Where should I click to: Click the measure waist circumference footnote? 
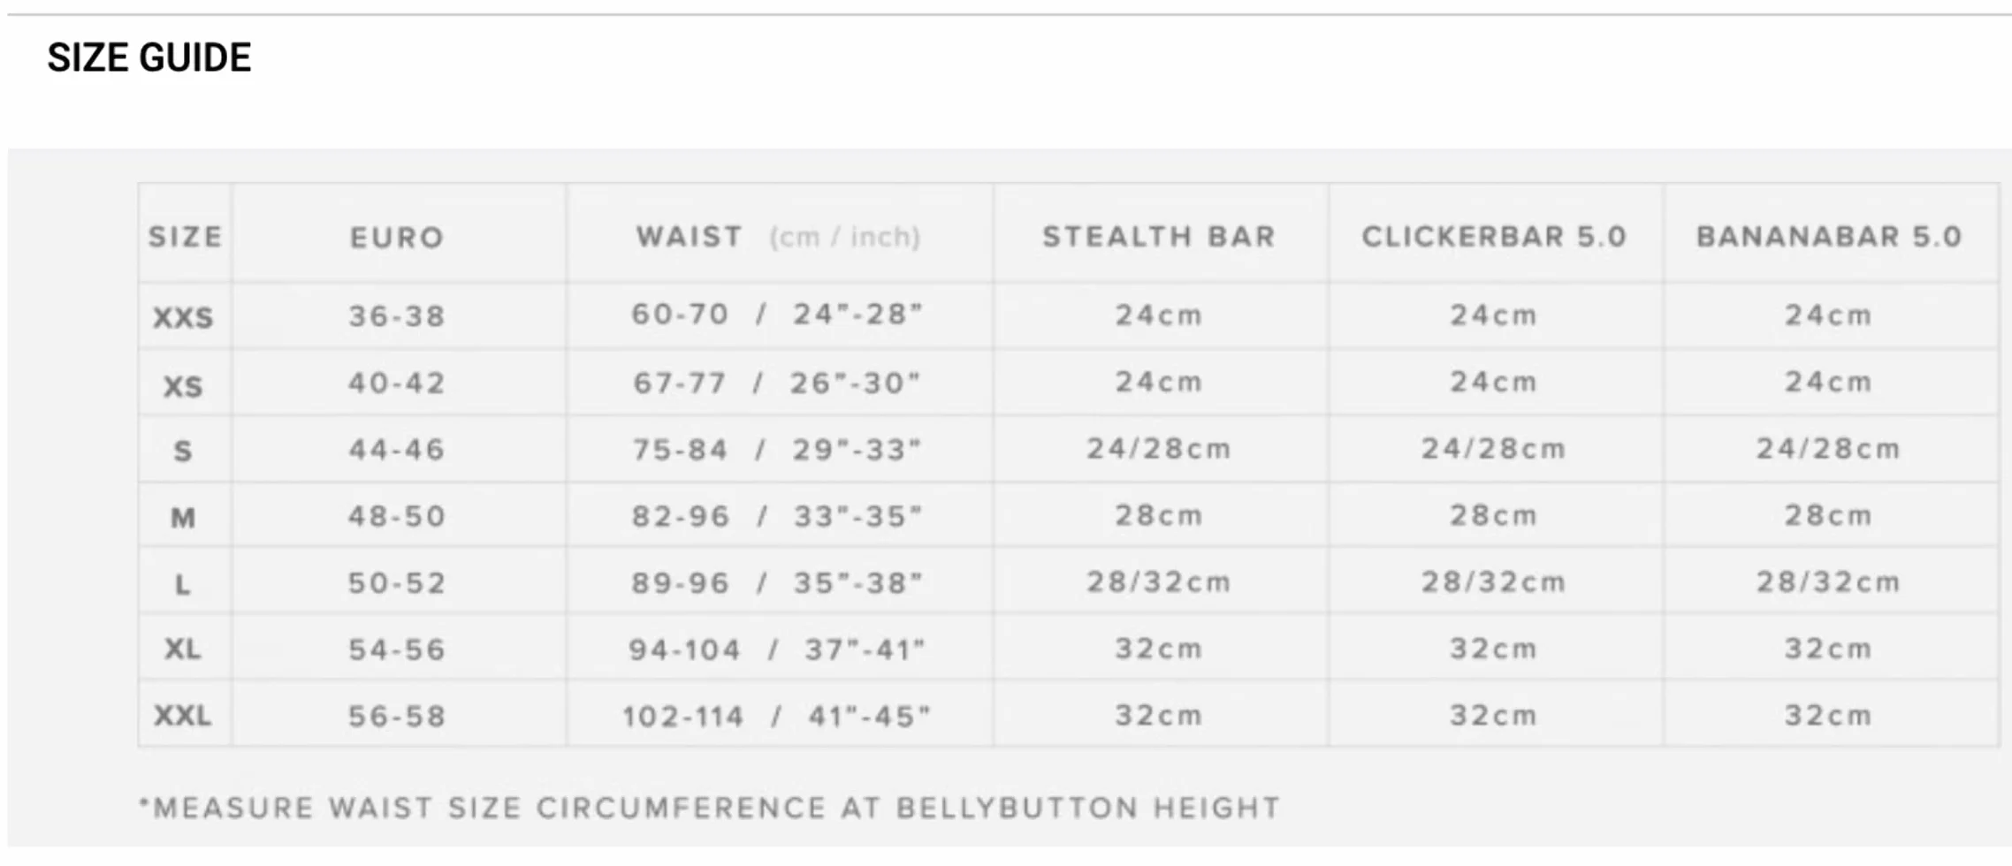[x=710, y=809]
